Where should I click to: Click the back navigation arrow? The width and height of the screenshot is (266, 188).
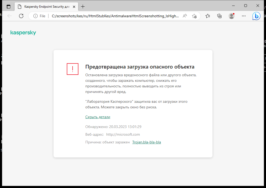[10, 16]
